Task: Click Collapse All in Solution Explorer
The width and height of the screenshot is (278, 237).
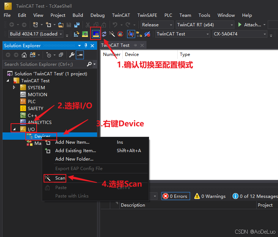Action: [x=61, y=55]
